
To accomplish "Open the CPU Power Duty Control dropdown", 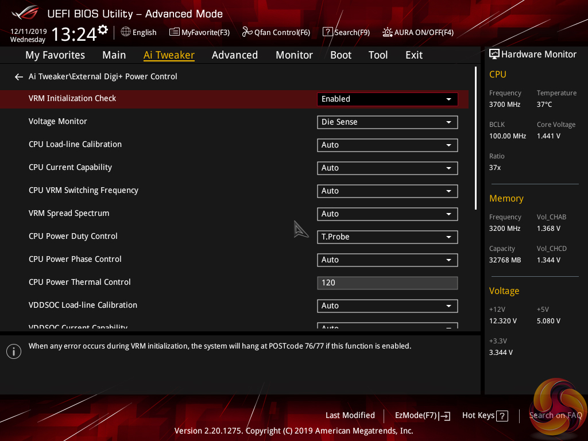I will point(387,237).
